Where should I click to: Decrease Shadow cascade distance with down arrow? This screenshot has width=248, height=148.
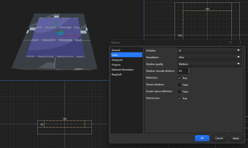coord(189,72)
